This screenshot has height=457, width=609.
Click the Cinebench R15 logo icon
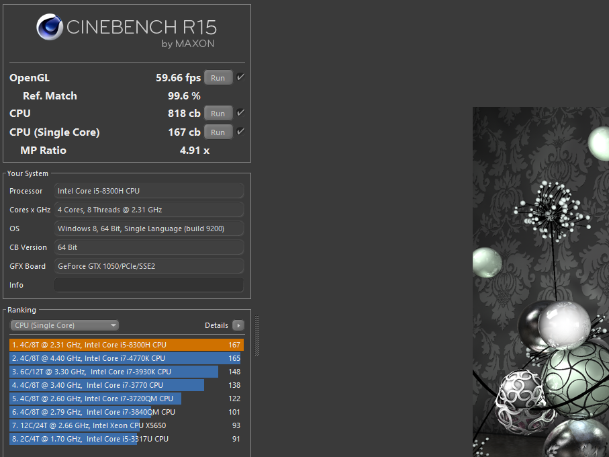pyautogui.click(x=50, y=27)
